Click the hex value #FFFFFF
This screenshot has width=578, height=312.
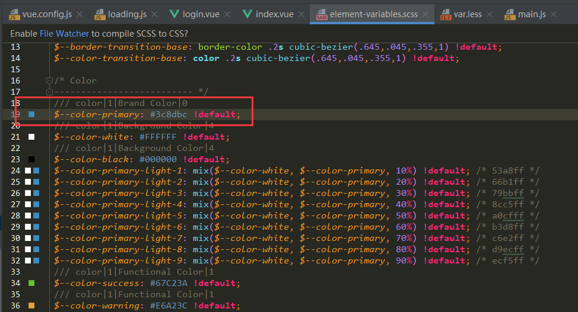(x=158, y=137)
